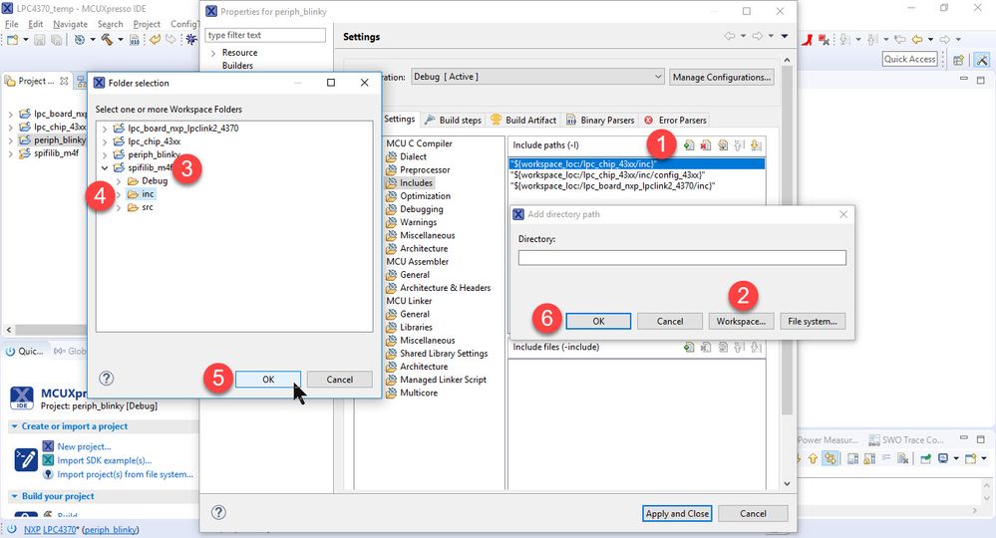The width and height of the screenshot is (996, 538).
Task: Switch to the Error Parsers tab
Action: pos(675,120)
